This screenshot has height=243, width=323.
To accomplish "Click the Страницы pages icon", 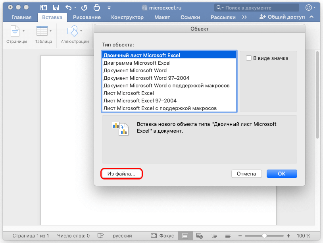I will point(15,31).
